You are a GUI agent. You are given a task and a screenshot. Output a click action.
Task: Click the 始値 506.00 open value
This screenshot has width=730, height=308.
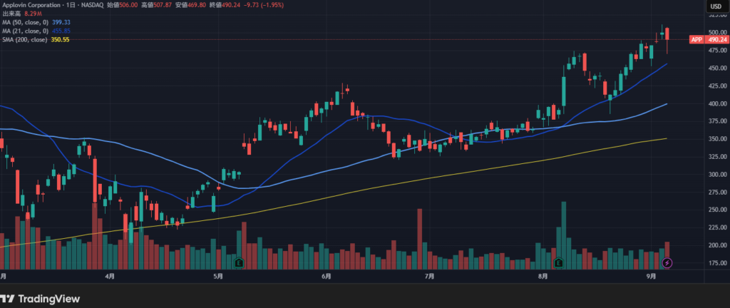122,5
